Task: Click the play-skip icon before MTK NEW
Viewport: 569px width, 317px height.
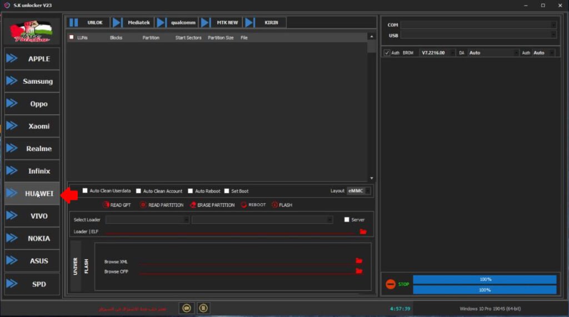Action: [206, 23]
